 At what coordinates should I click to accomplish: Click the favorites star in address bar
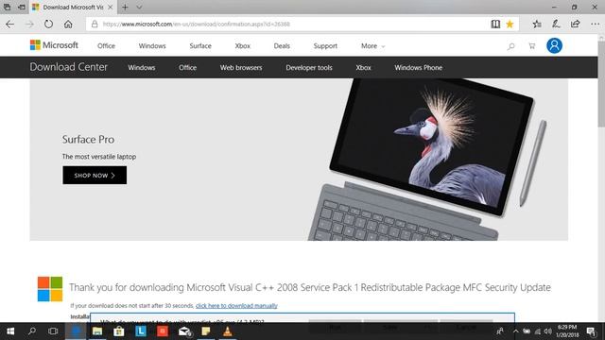(510, 25)
